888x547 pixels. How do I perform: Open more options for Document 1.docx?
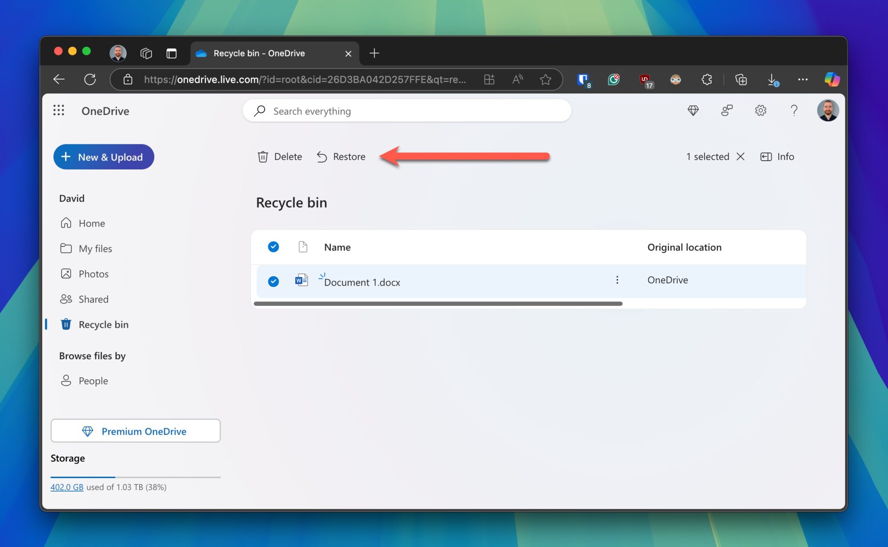click(617, 280)
